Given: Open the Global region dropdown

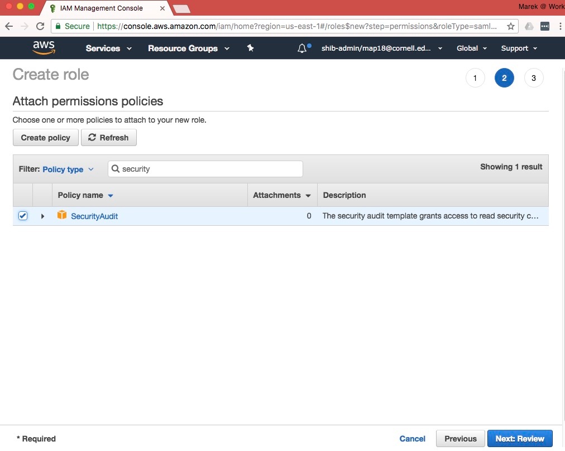Looking at the screenshot, I should tap(472, 49).
